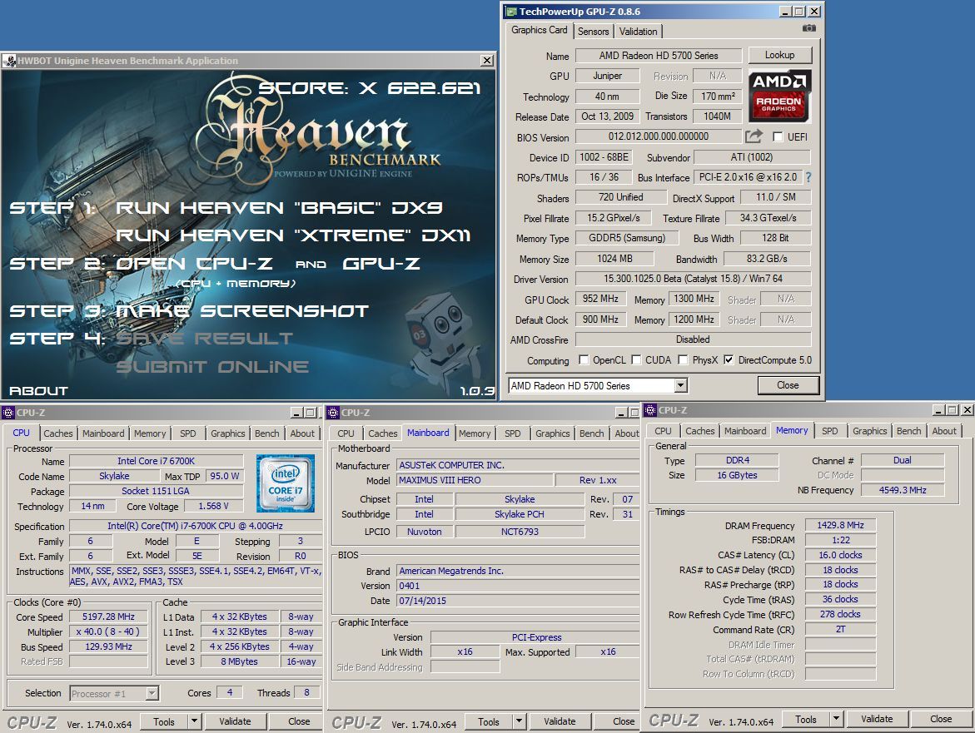Click the left CPU-Z window title icon

(8, 413)
